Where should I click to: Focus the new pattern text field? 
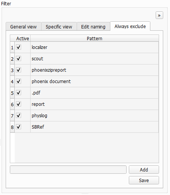(68, 170)
